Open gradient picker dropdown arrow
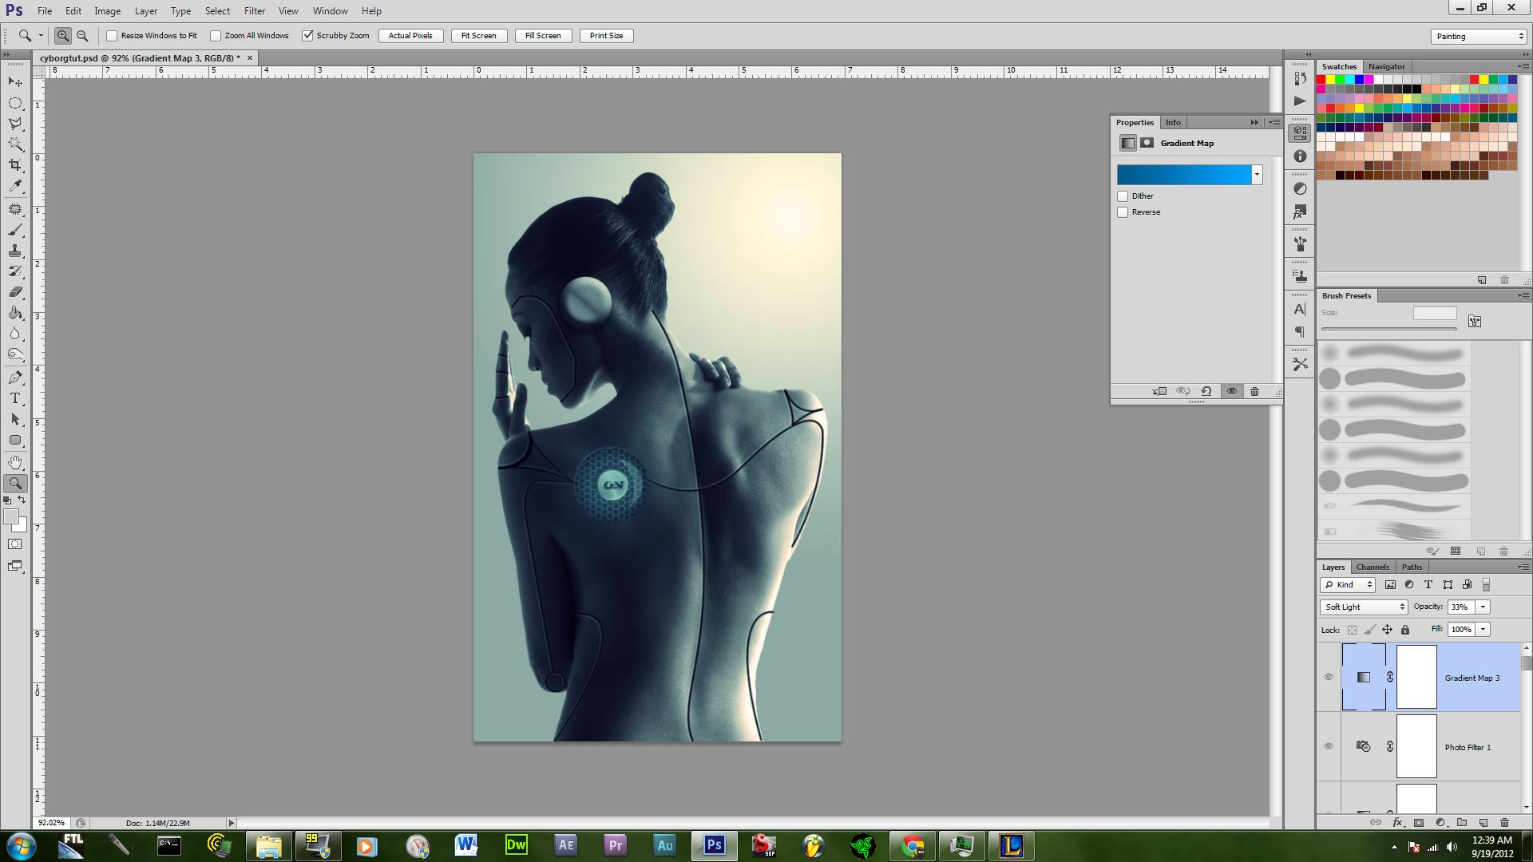1533x862 pixels. (x=1257, y=175)
